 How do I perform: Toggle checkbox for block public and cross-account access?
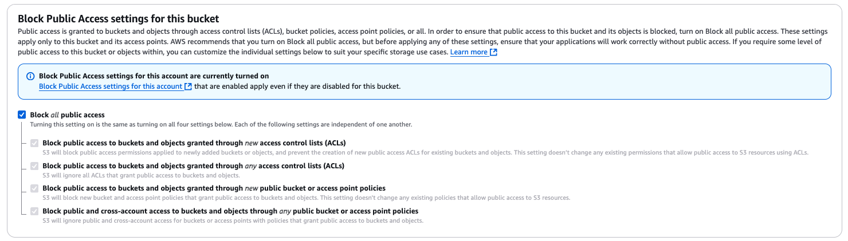(x=34, y=211)
